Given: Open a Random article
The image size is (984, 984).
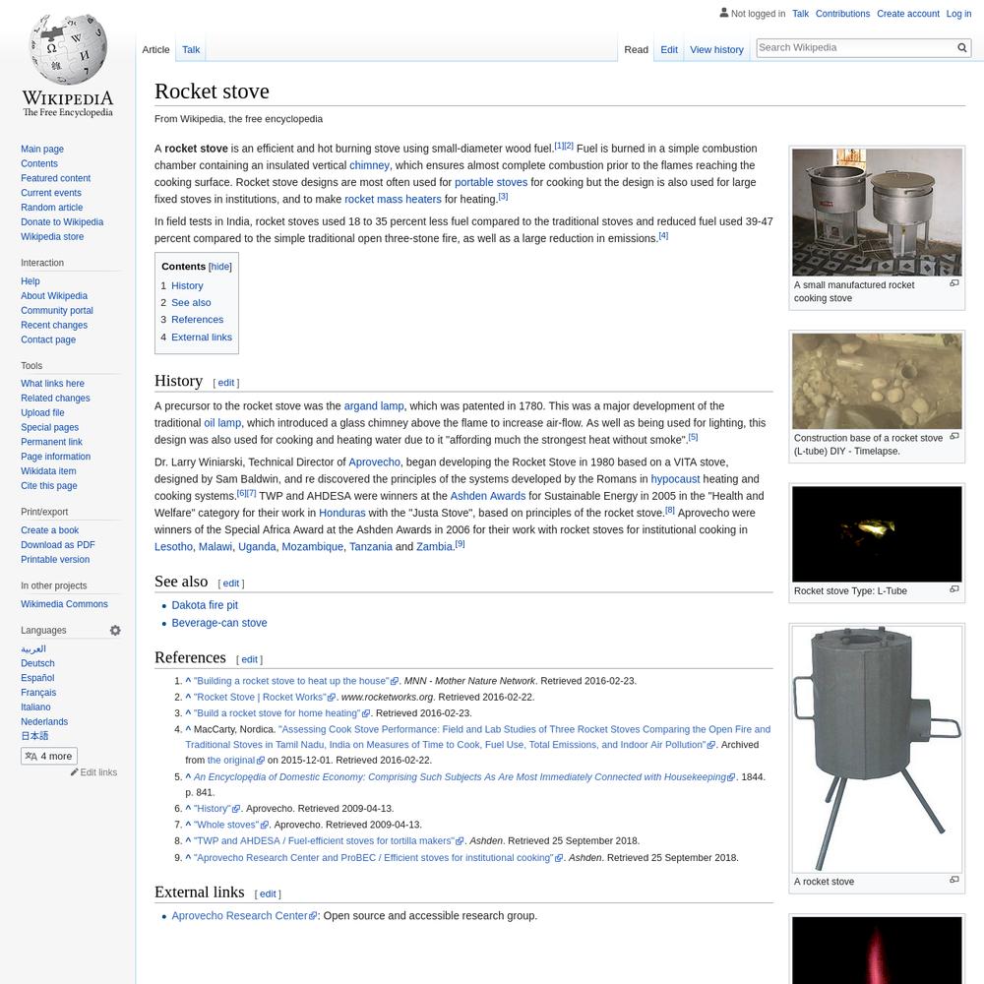Looking at the screenshot, I should click(x=51, y=207).
